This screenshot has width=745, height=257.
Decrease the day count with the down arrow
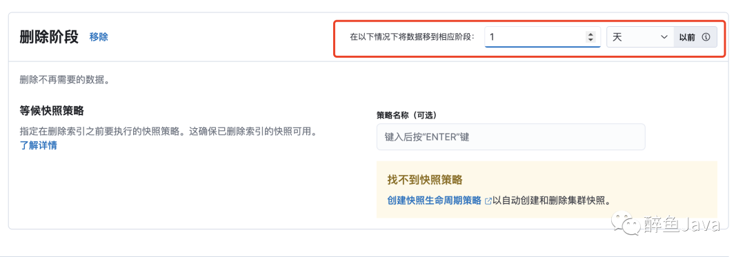[590, 40]
